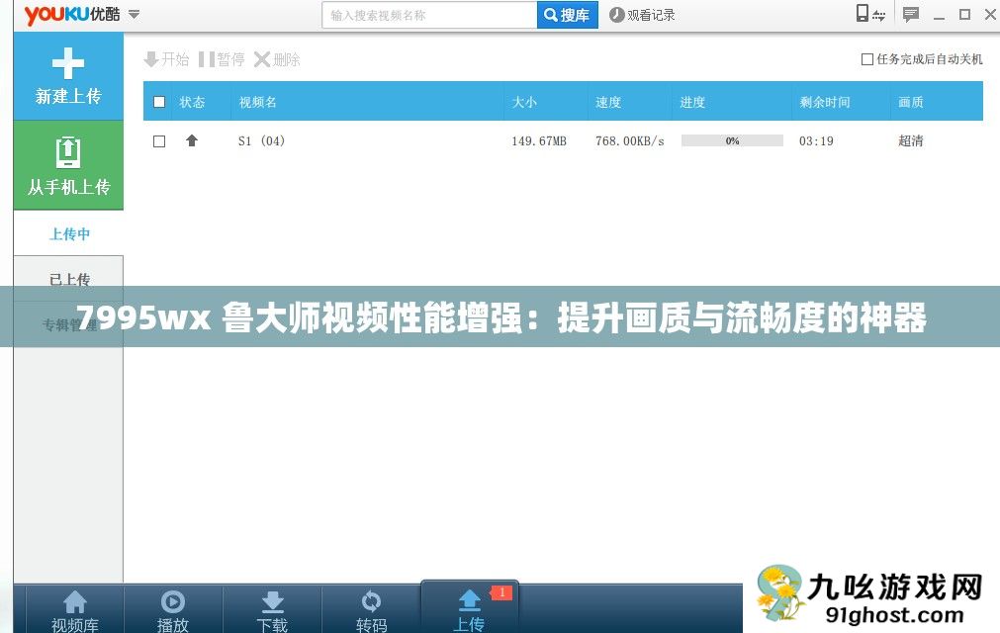Click the upload arrow status icon for S1 (04)

point(191,140)
